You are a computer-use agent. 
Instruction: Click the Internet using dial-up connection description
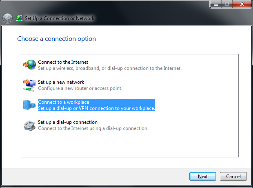(x=93, y=128)
